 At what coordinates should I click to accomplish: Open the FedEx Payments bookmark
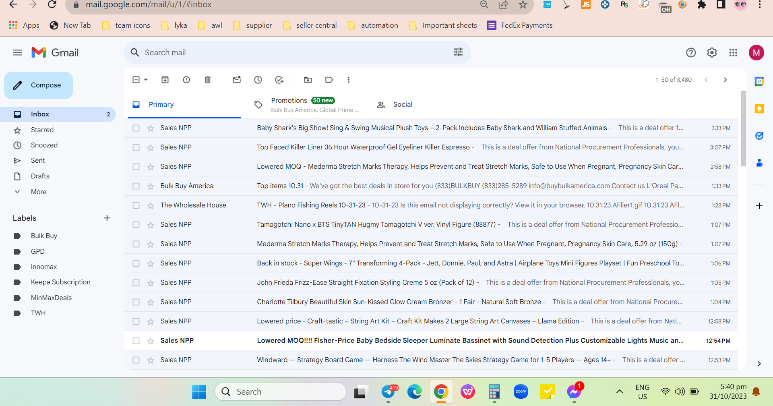tap(520, 25)
